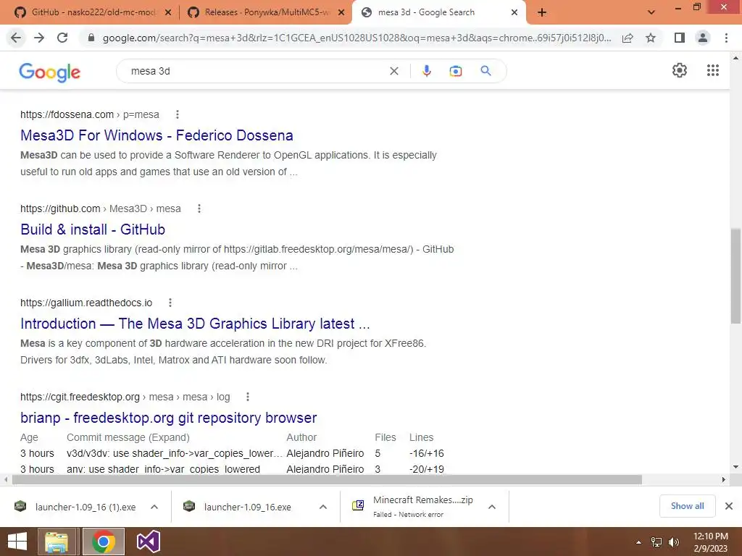Image resolution: width=742 pixels, height=556 pixels.
Task: Start voice search with the microphone icon
Action: (426, 71)
